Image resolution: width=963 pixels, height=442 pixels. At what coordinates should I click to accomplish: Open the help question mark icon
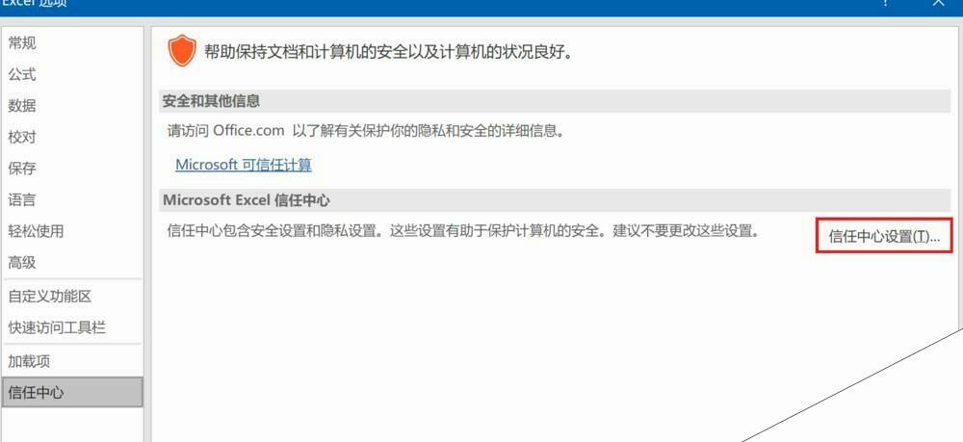(885, 3)
